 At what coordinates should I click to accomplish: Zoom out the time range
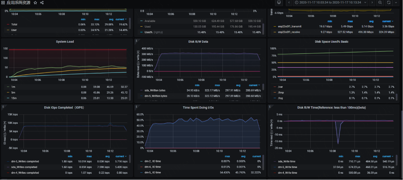tap(380, 3)
